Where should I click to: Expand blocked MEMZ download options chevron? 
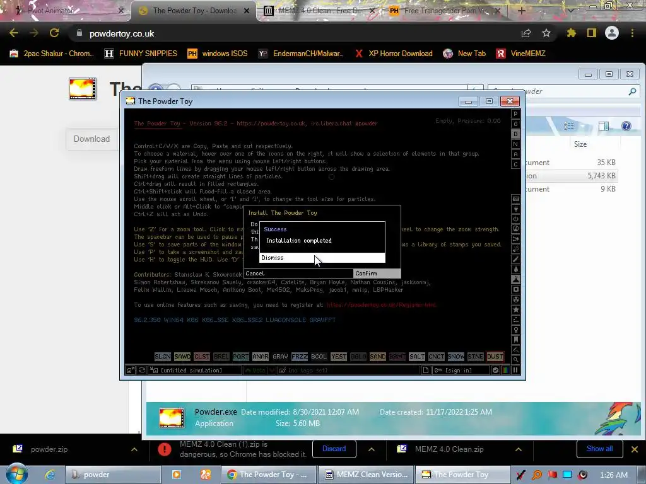[372, 449]
